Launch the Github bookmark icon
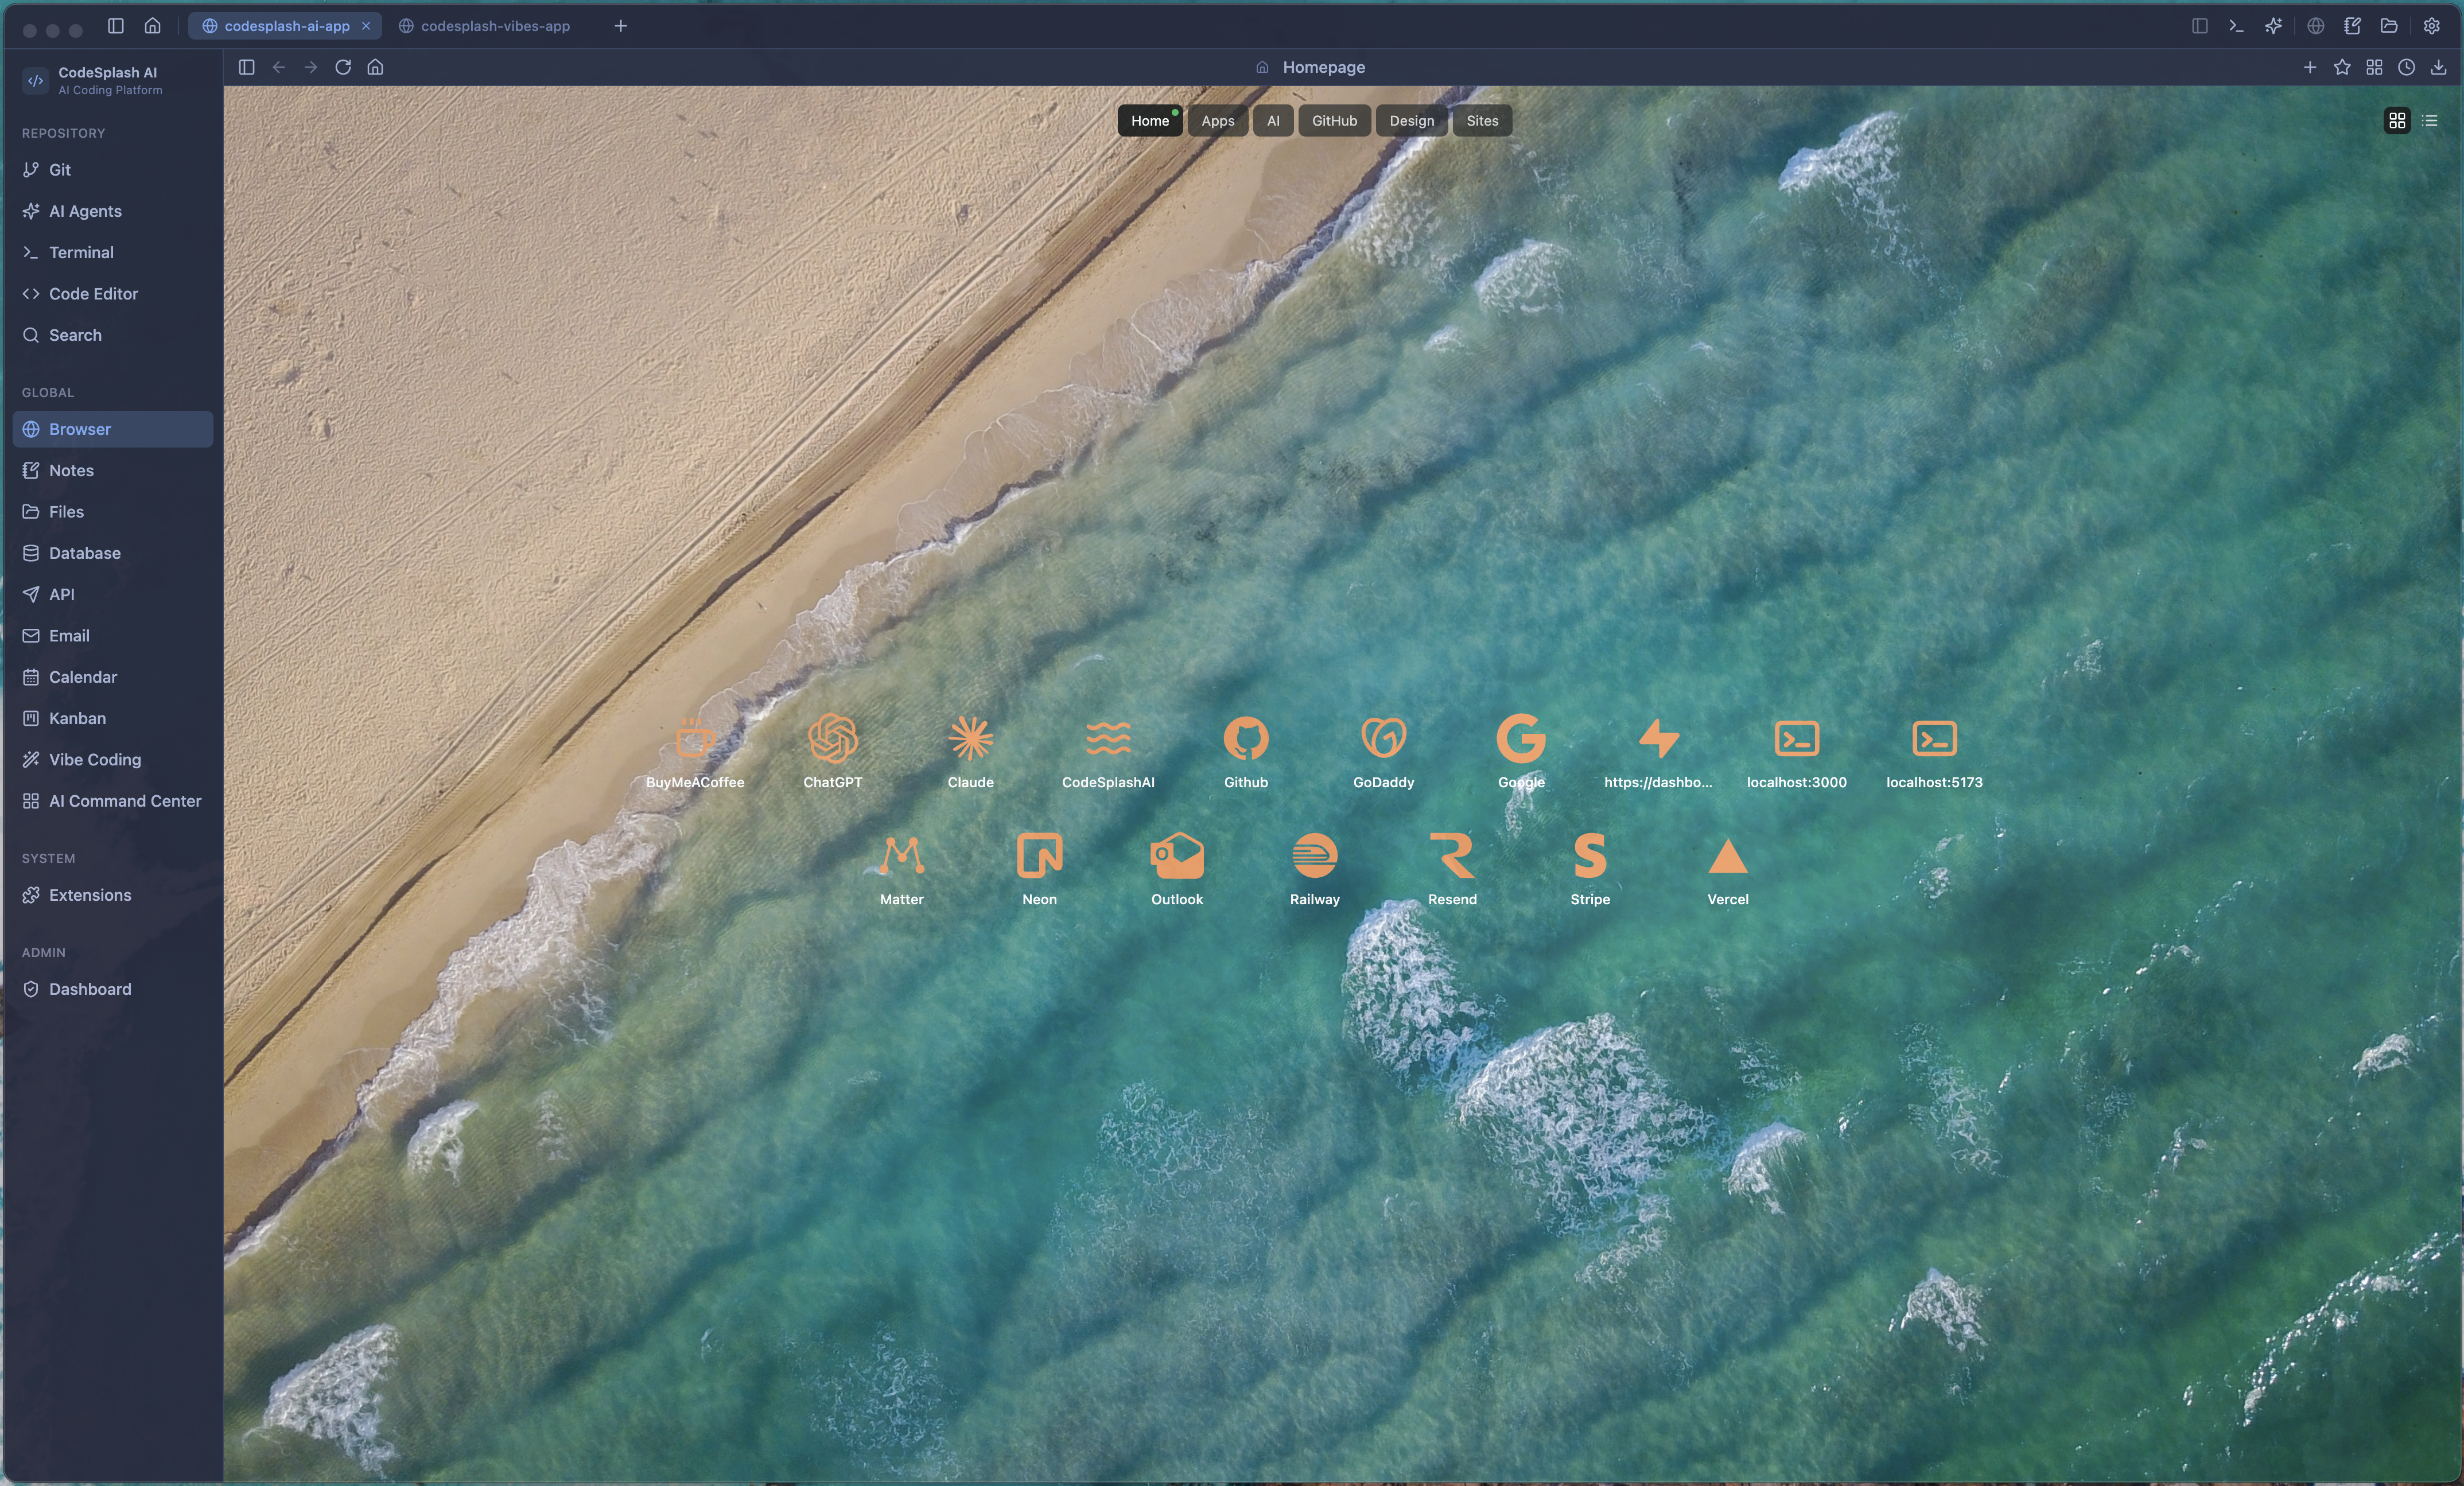 pyautogui.click(x=1245, y=740)
